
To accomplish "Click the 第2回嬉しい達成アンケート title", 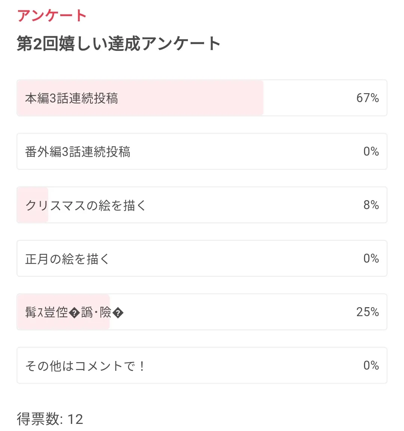I will pyautogui.click(x=119, y=44).
